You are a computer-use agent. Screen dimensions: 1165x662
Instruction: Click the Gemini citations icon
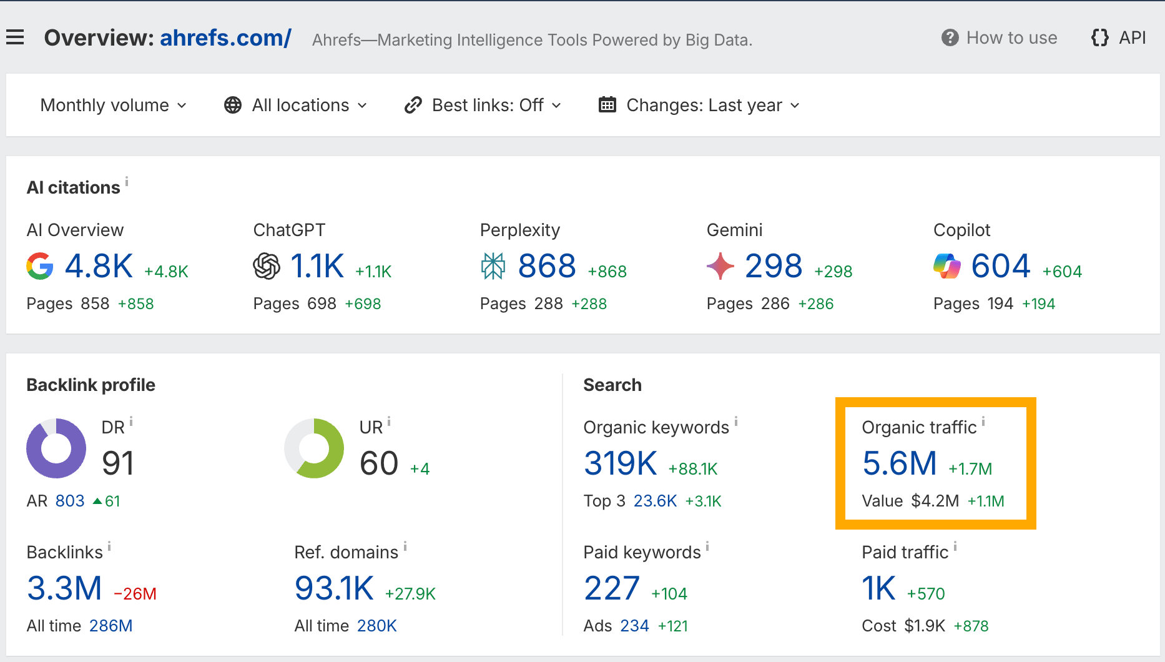click(x=721, y=266)
